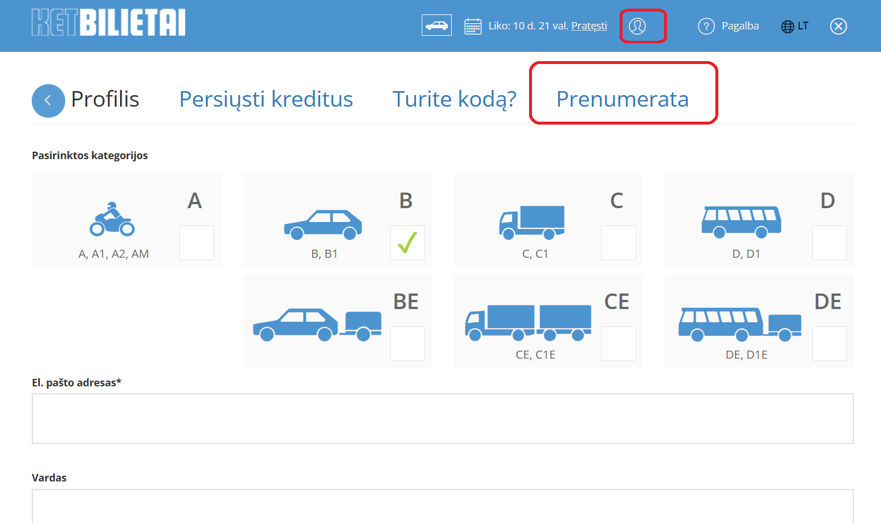The width and height of the screenshot is (881, 523).
Task: Click the globe language icon
Action: point(788,27)
